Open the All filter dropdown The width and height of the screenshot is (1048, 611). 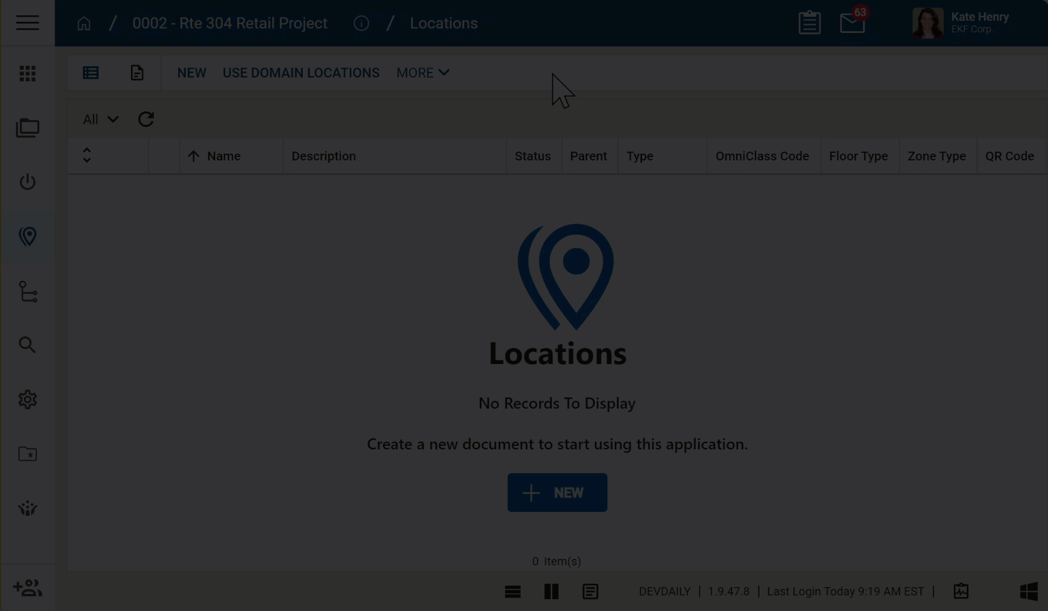[x=100, y=120]
